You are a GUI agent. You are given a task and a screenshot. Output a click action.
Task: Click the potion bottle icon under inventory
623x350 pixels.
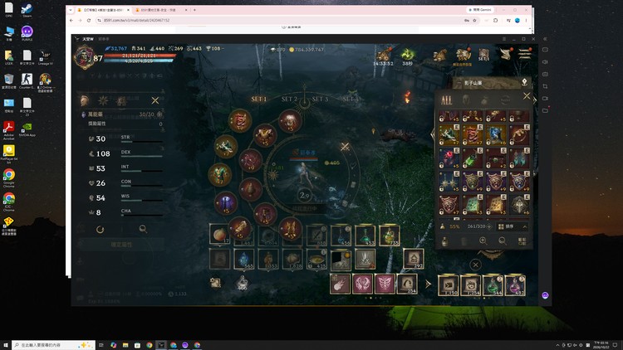click(x=444, y=241)
